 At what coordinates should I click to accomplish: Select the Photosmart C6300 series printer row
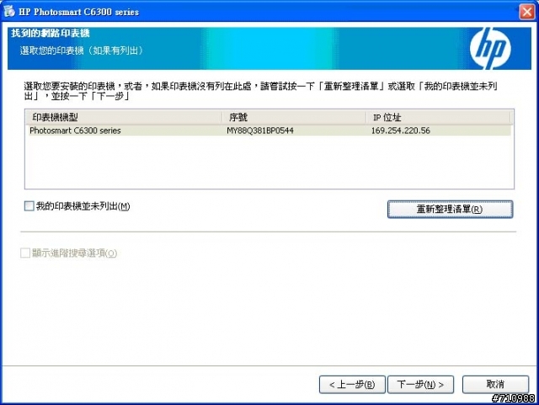coord(269,131)
